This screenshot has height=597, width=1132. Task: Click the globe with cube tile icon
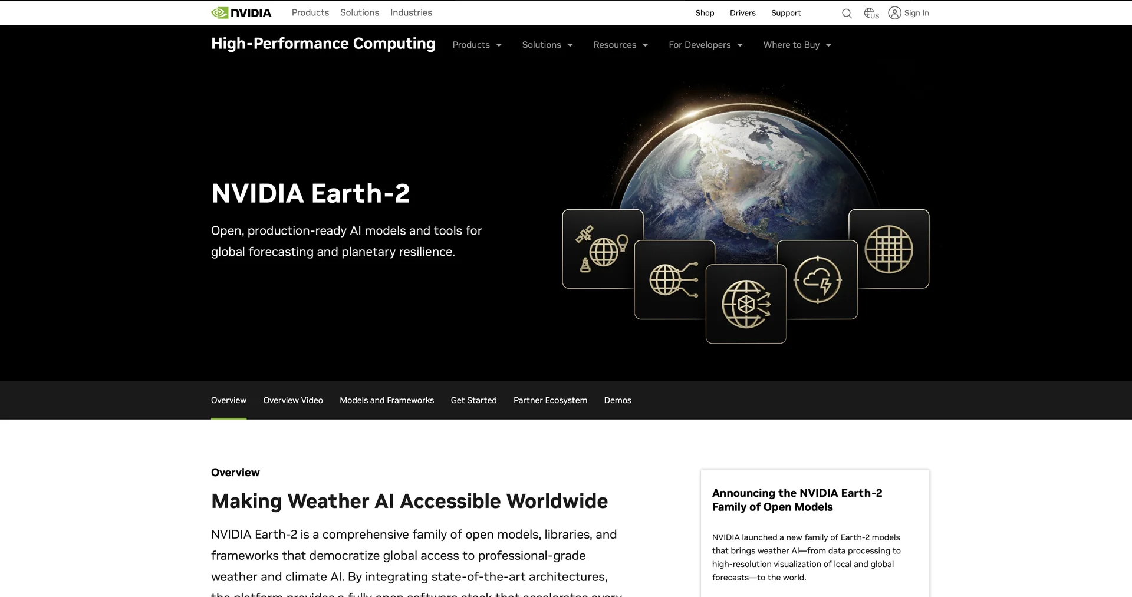pyautogui.click(x=746, y=304)
